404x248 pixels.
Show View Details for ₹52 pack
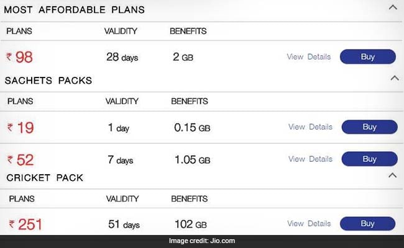point(310,159)
